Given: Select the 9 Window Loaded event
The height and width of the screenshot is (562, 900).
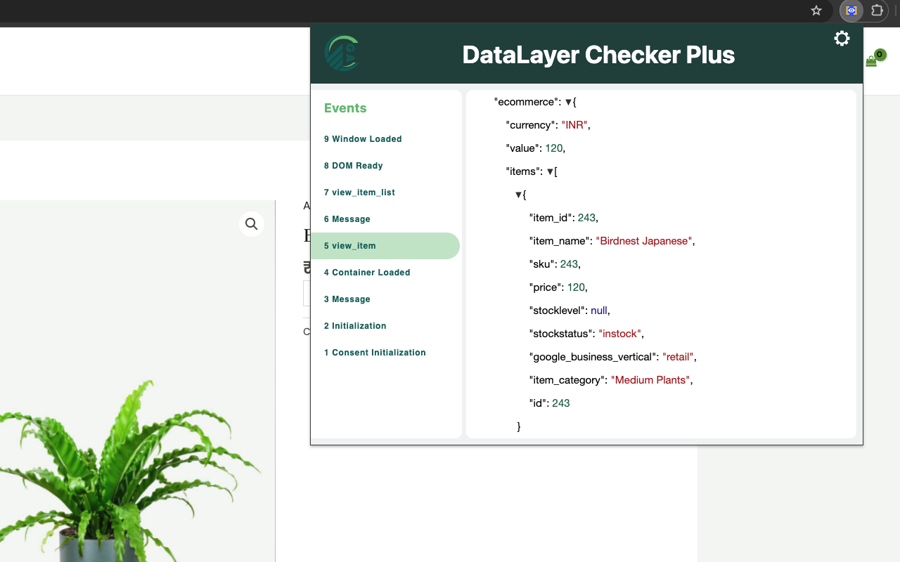Looking at the screenshot, I should 363,138.
